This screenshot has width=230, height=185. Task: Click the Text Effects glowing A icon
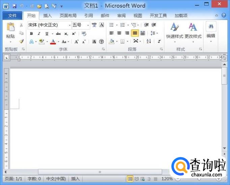[31, 42]
